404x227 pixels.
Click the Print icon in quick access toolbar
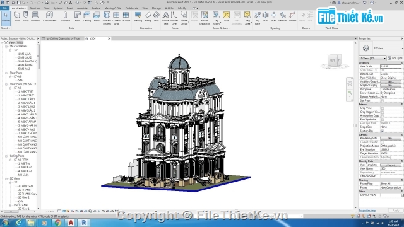pyautogui.click(x=46, y=3)
